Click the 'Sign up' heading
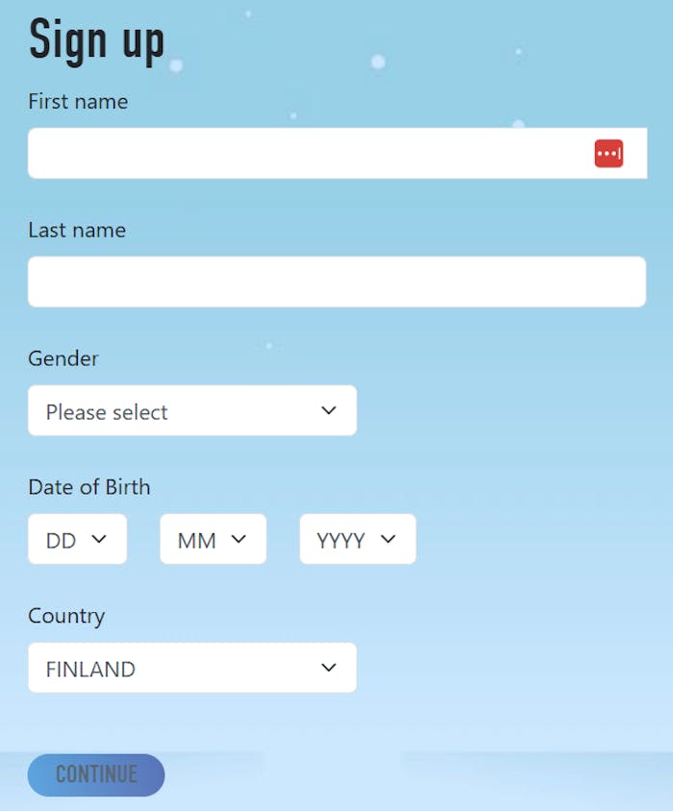Viewport: 673px width, 811px height. coord(97,40)
